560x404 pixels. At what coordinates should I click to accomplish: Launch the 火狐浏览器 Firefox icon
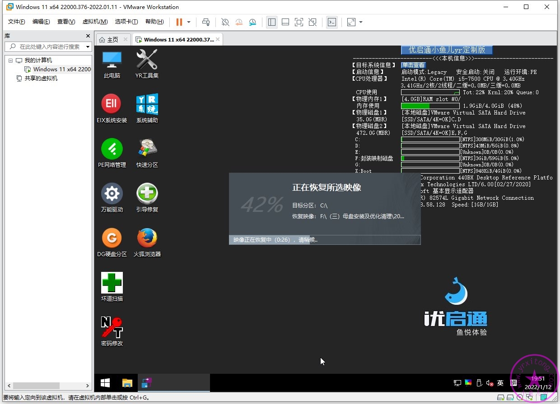point(147,242)
